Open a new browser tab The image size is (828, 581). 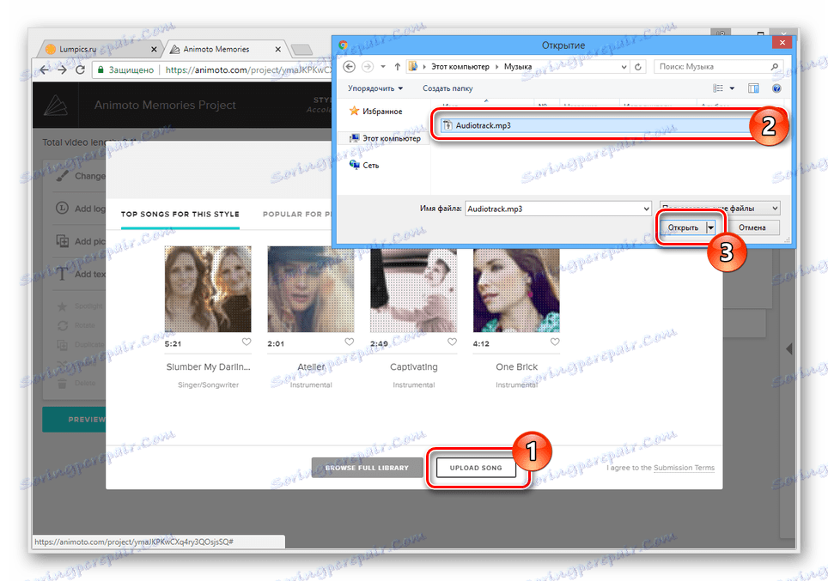click(301, 50)
